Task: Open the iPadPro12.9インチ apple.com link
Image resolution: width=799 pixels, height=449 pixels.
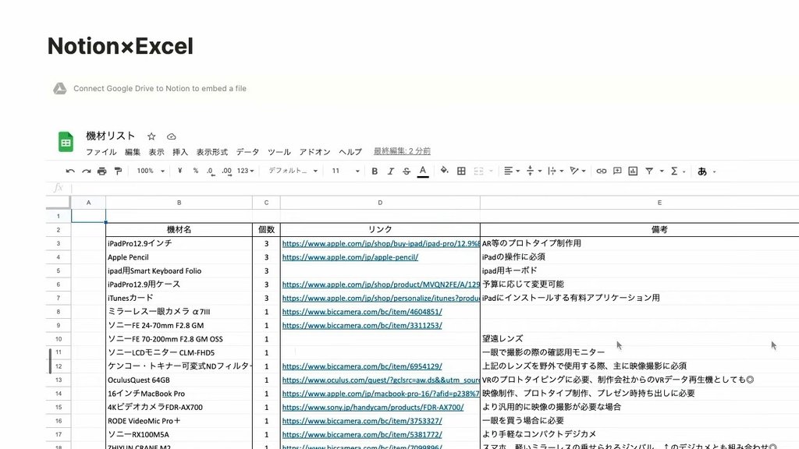Action: tap(381, 243)
